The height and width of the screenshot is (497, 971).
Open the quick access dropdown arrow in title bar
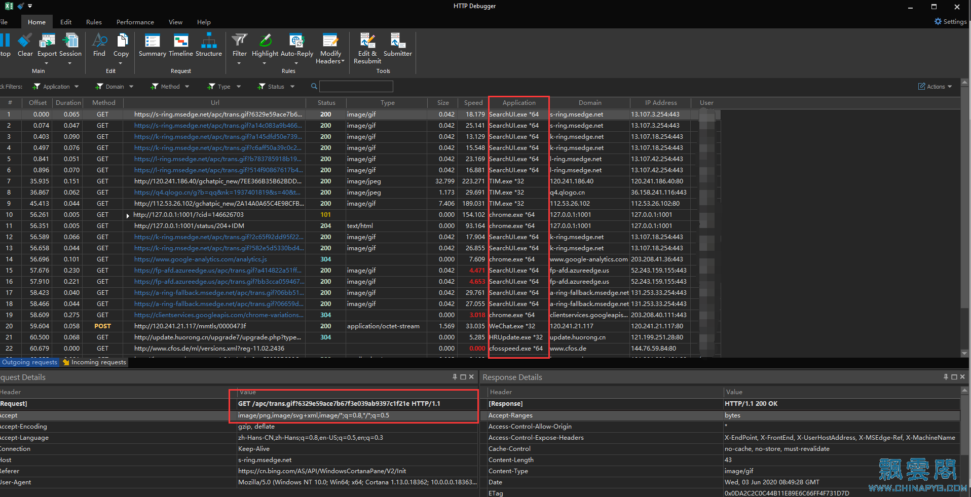[30, 6]
